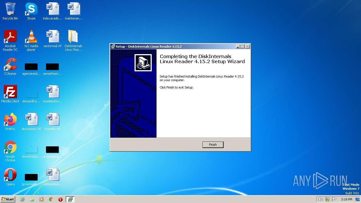Select the downloadss… desktop file
This screenshot has width=361, height=203.
[x=31, y=152]
